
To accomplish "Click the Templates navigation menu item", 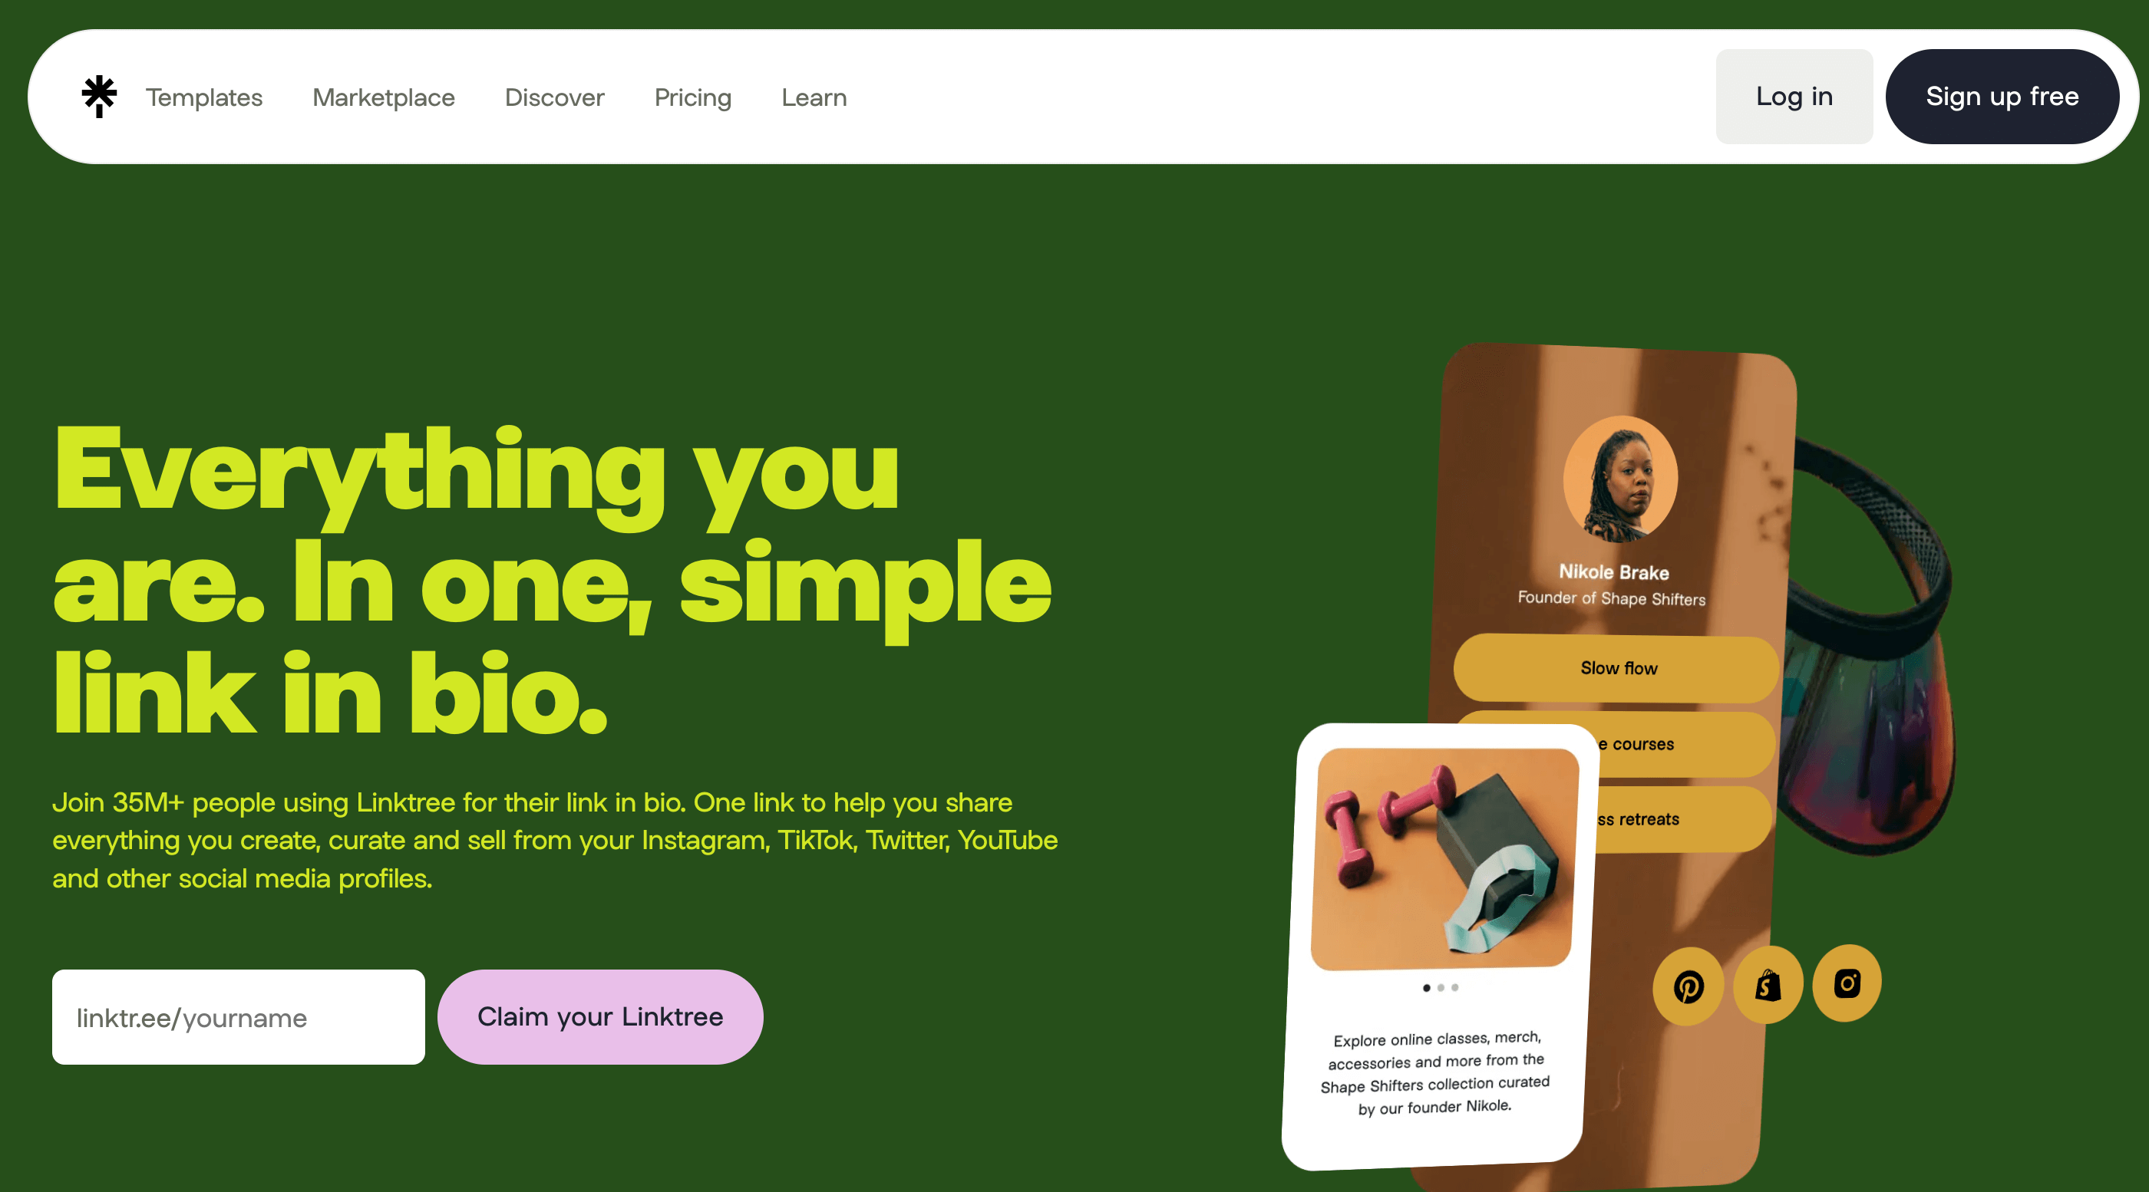I will click(204, 97).
